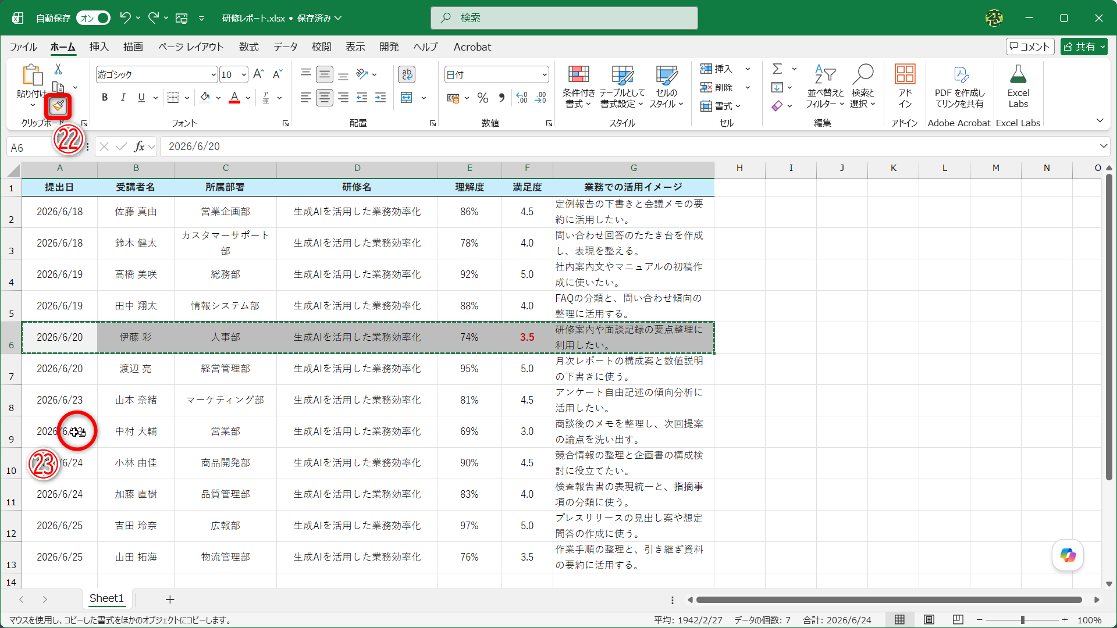Click the Format Painter brush icon

click(x=58, y=106)
